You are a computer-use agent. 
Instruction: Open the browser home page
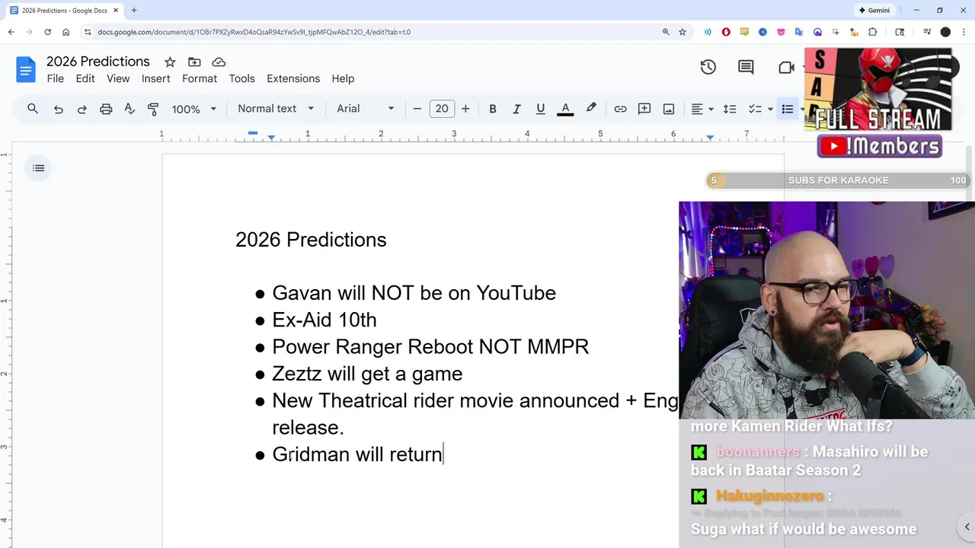pyautogui.click(x=66, y=32)
